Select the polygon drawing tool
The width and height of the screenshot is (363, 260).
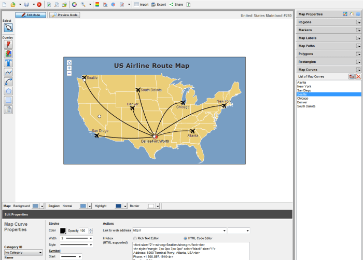(x=8, y=91)
